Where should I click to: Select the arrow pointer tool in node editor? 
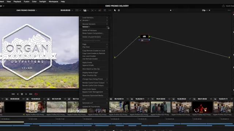[115, 11]
